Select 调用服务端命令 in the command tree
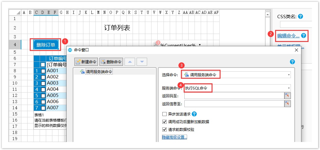 99,72
